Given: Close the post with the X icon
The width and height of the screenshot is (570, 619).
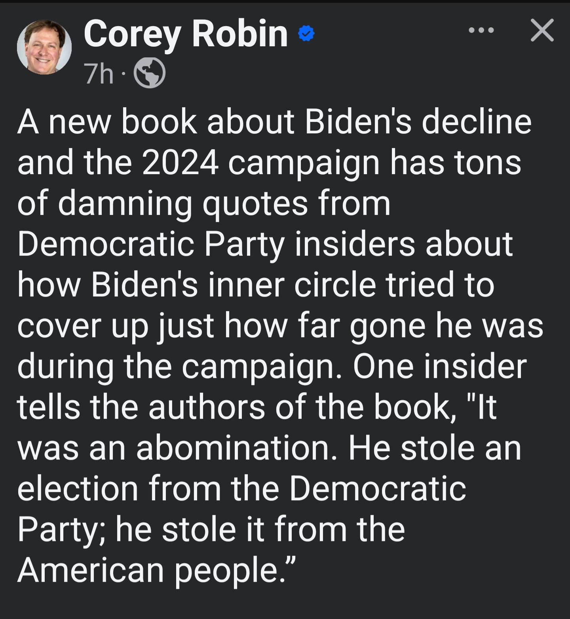Looking at the screenshot, I should [x=542, y=30].
